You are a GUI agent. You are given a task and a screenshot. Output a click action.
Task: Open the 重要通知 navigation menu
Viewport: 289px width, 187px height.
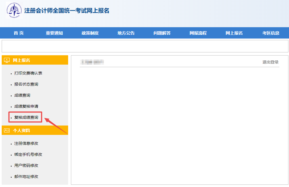click(x=55, y=33)
